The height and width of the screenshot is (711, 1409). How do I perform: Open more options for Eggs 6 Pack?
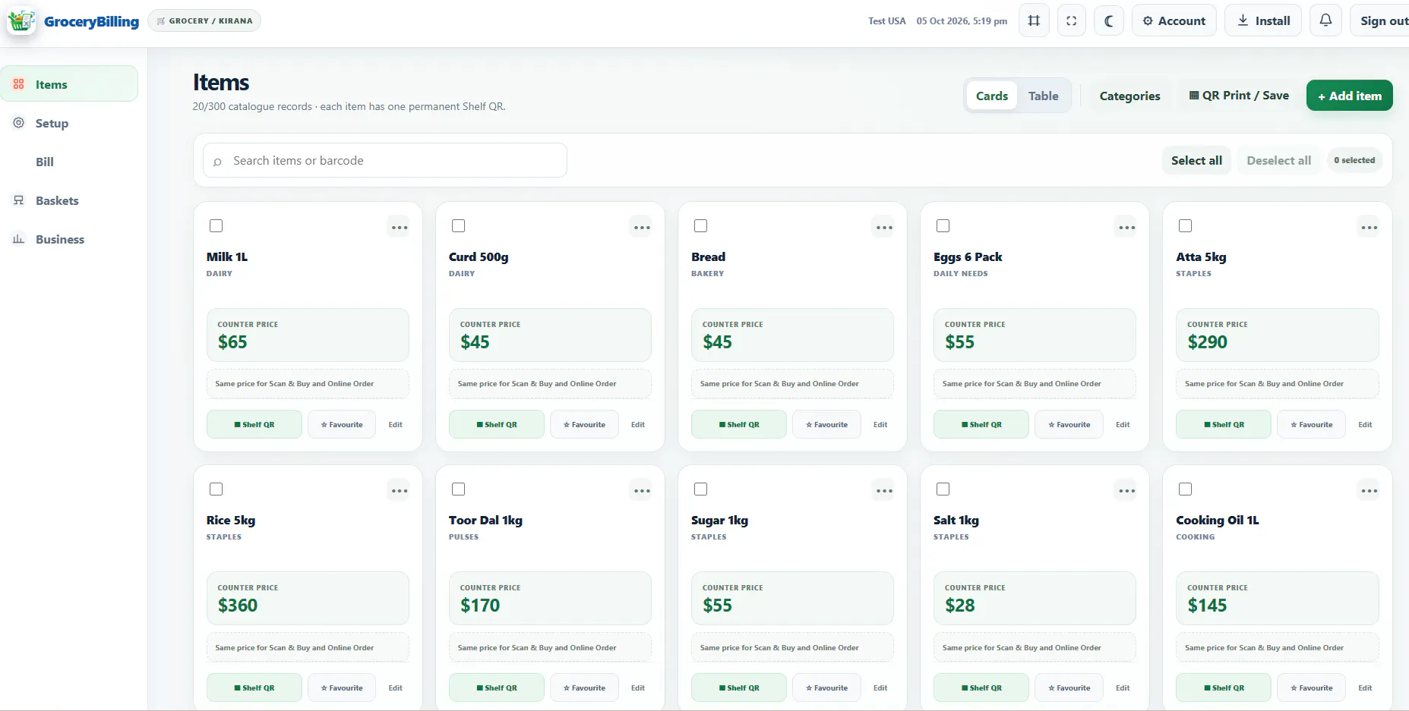coord(1126,227)
